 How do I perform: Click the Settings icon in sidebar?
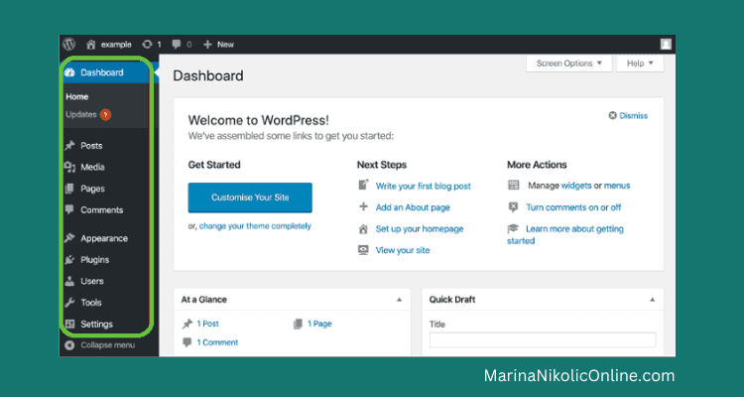pyautogui.click(x=69, y=324)
